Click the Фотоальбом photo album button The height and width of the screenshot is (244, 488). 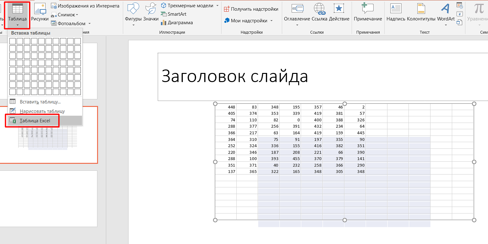68,23
